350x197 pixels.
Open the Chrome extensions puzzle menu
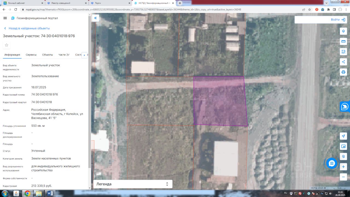tap(328, 9)
